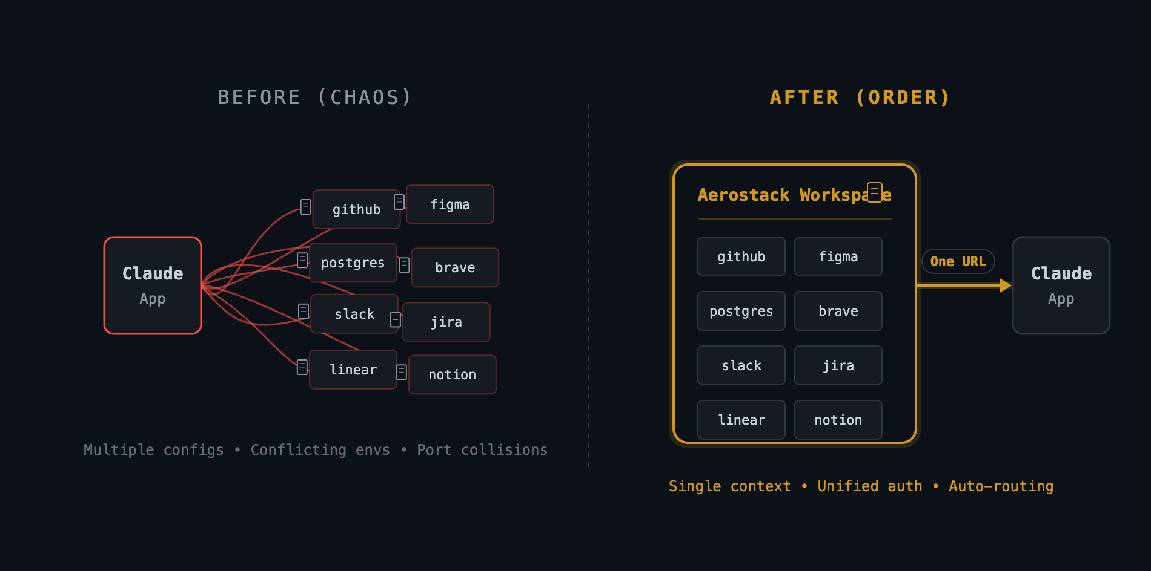
Task: Click the orange arrowhead pointing to Claude App
Action: 1006,285
